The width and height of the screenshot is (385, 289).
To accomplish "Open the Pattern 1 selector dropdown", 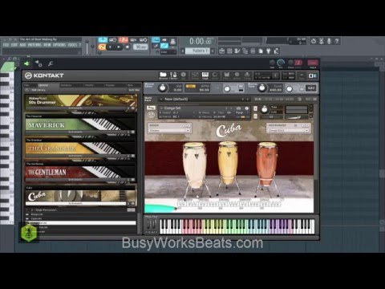I will 198,51.
